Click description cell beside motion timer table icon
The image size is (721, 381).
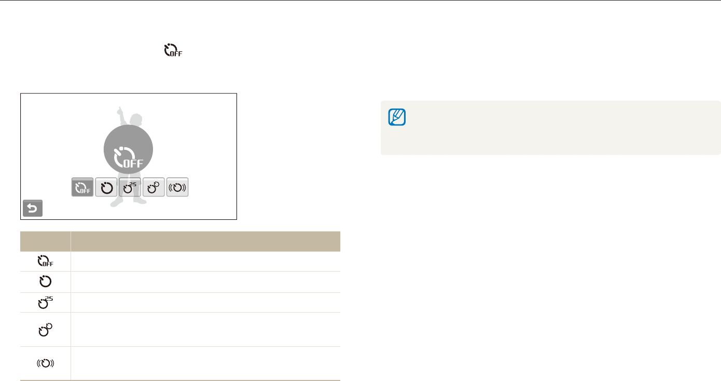(x=205, y=363)
